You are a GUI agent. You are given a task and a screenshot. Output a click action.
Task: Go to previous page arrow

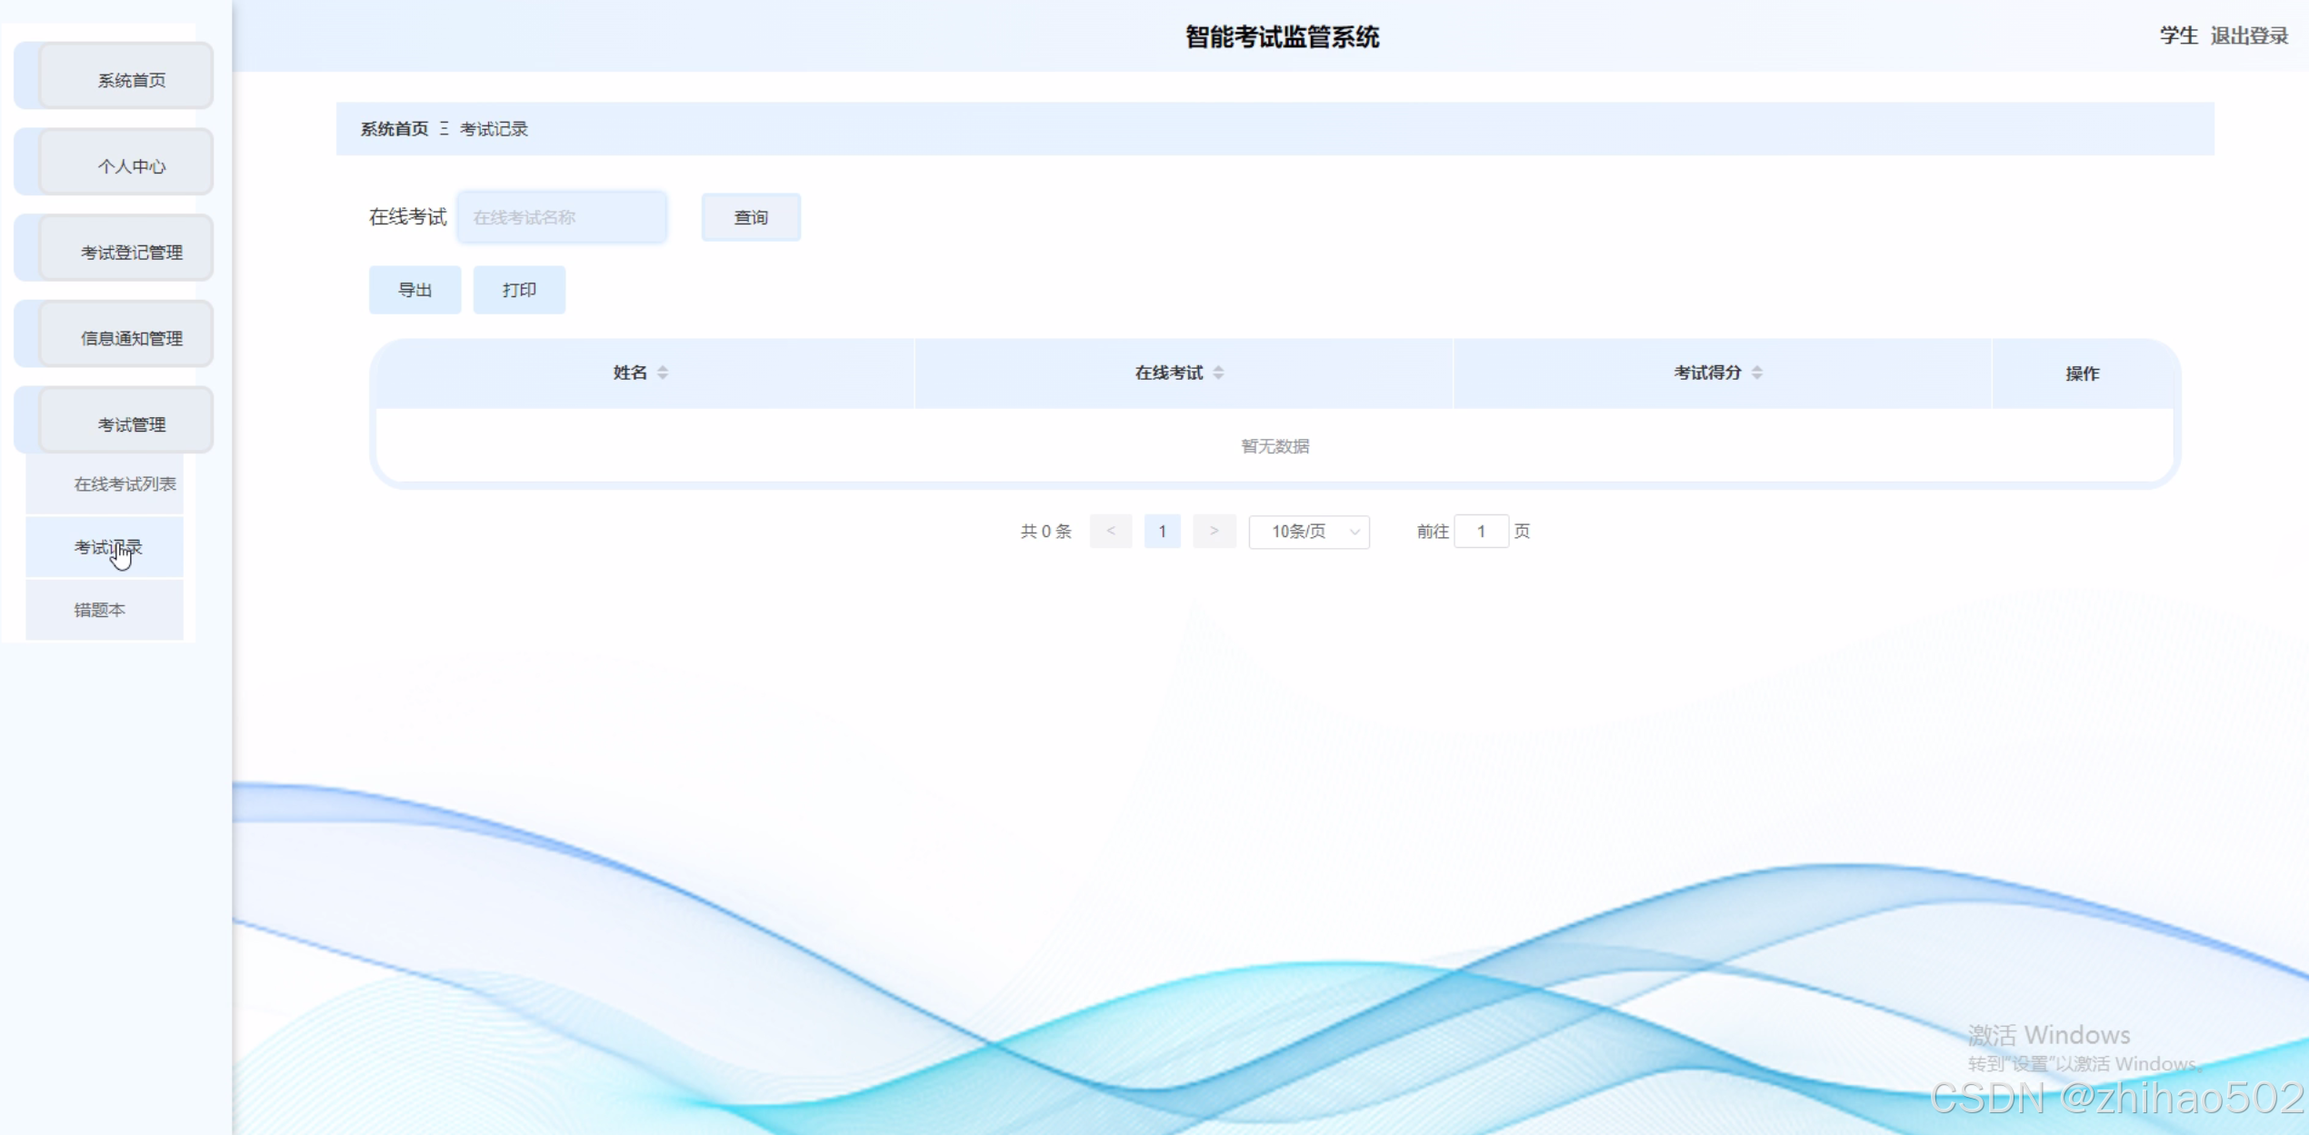pyautogui.click(x=1111, y=532)
